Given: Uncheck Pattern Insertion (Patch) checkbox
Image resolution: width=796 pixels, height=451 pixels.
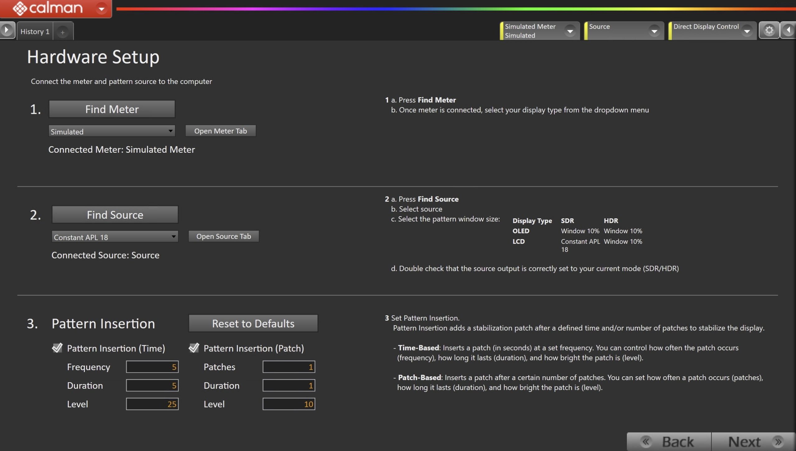Looking at the screenshot, I should [194, 348].
